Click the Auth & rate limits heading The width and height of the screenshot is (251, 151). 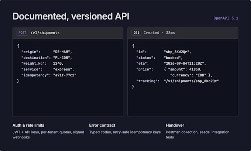(x=28, y=126)
